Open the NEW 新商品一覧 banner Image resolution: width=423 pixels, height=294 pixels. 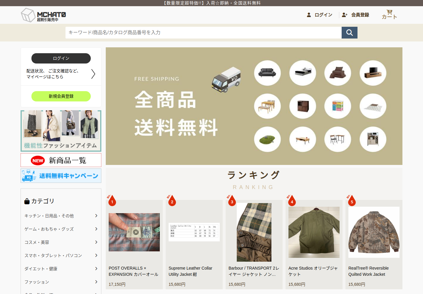[x=61, y=160]
